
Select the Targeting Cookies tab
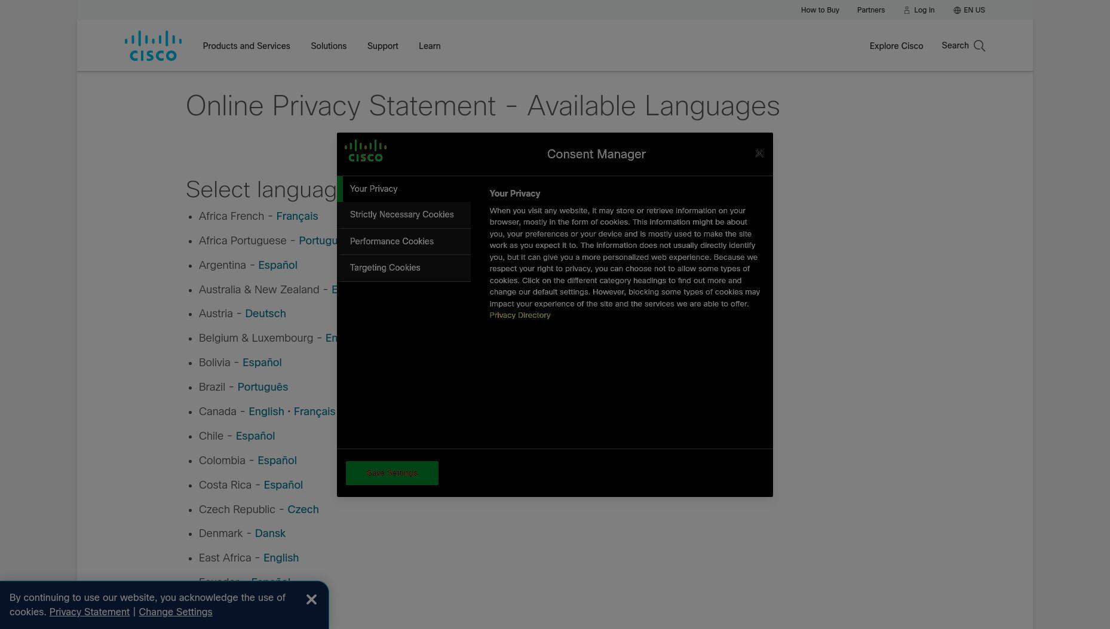[404, 268]
